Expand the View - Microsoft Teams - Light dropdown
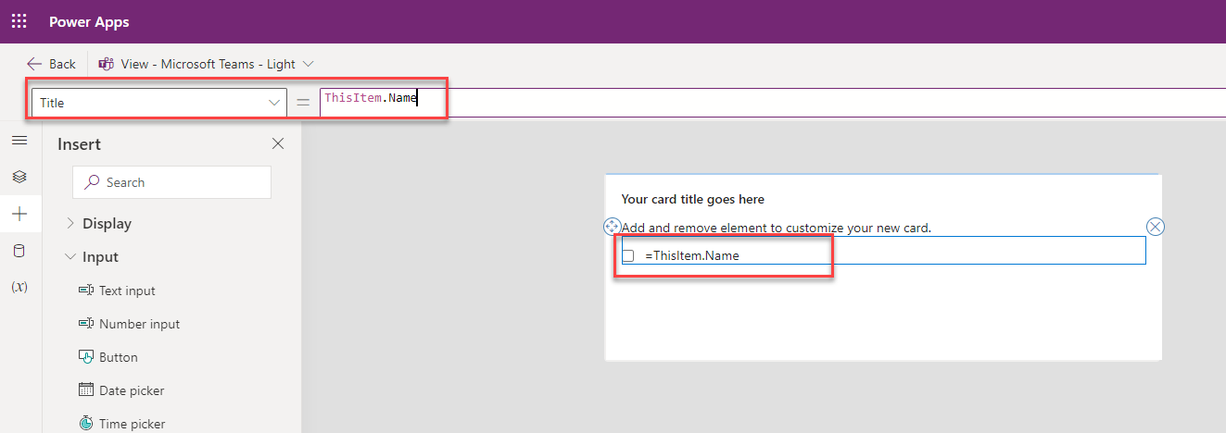 pyautogui.click(x=309, y=64)
